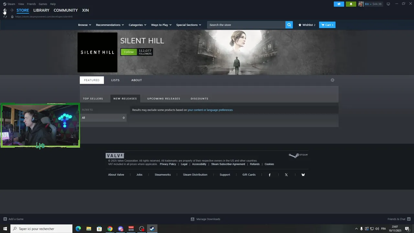
Task: Open the developer page settings gear
Action: (332, 80)
